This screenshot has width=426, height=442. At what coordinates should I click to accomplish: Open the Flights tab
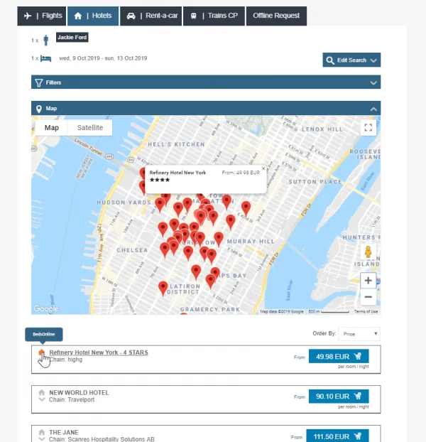(x=42, y=16)
